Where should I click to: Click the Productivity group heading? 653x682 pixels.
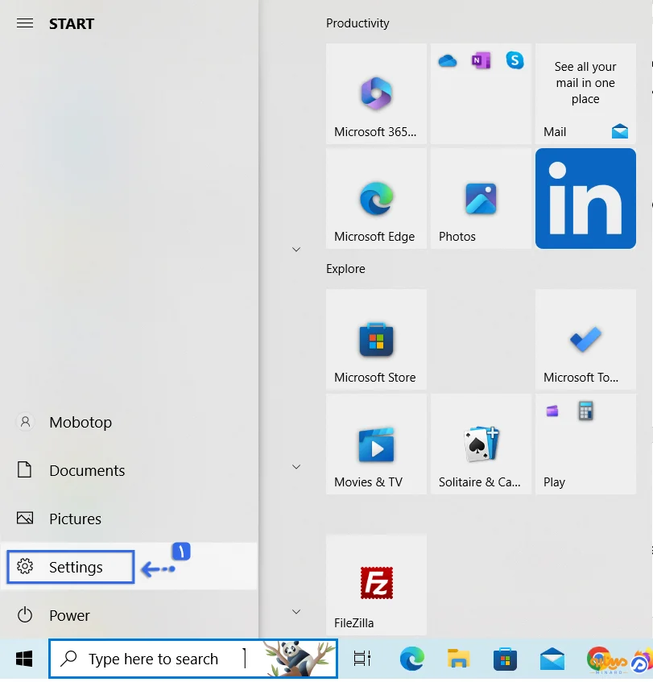pyautogui.click(x=357, y=23)
